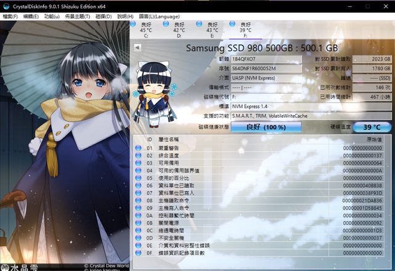
Task: Select the C: drive tab at 45 °C
Action: 145,30
